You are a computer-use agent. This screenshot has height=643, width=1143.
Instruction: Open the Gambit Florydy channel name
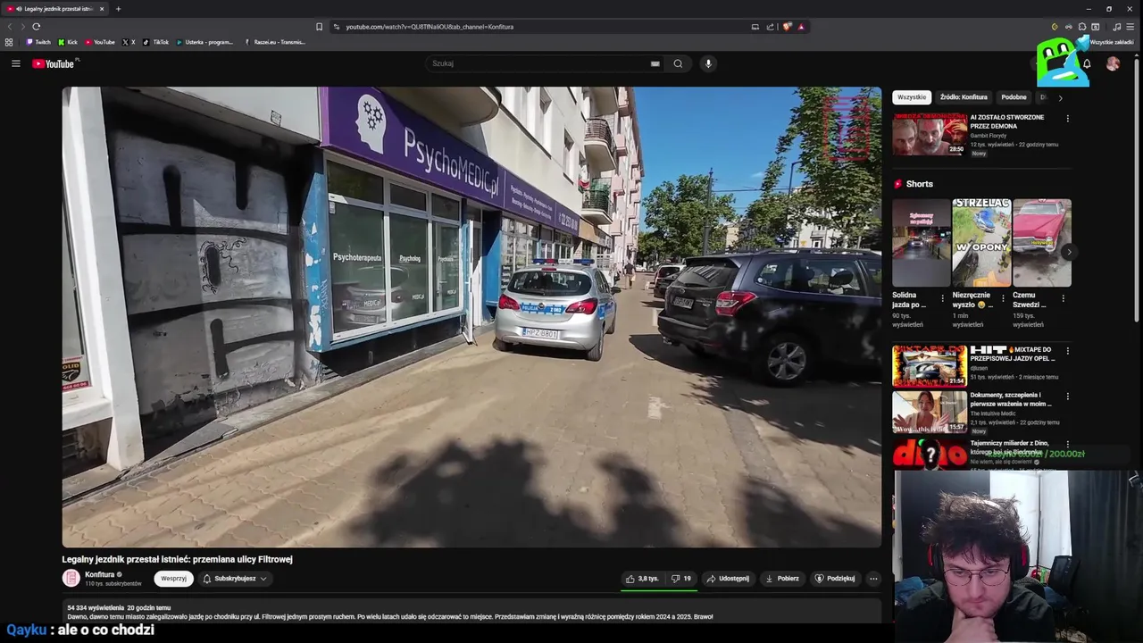pos(989,135)
